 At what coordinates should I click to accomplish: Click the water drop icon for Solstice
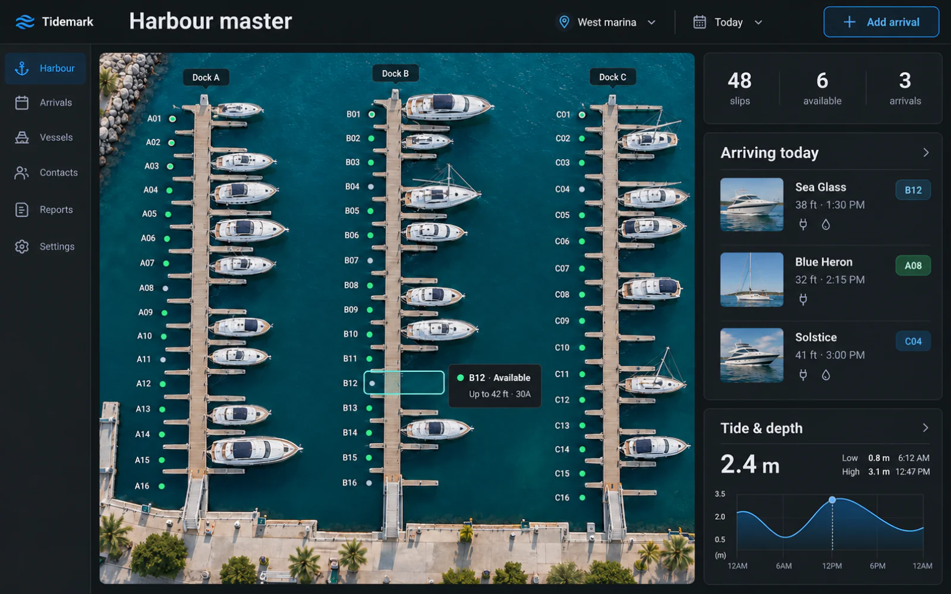[x=826, y=375]
